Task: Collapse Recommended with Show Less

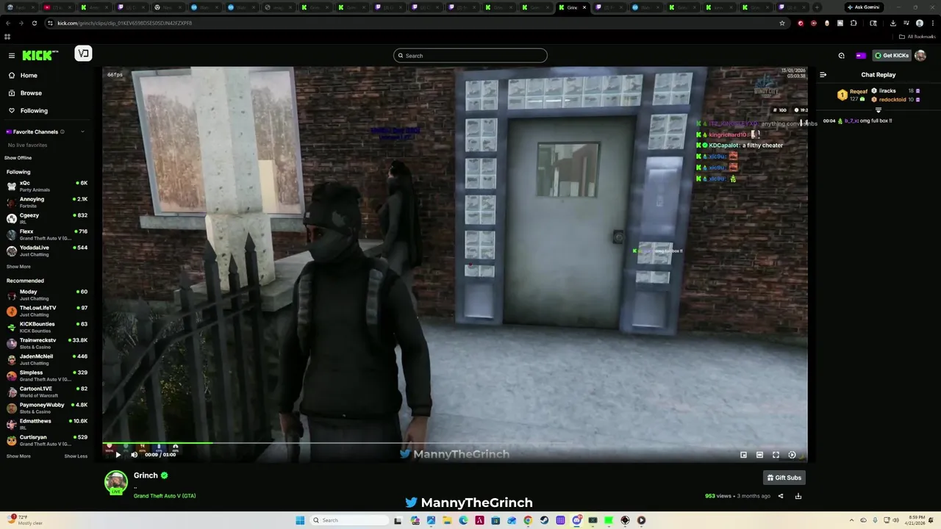Action: coord(76,456)
